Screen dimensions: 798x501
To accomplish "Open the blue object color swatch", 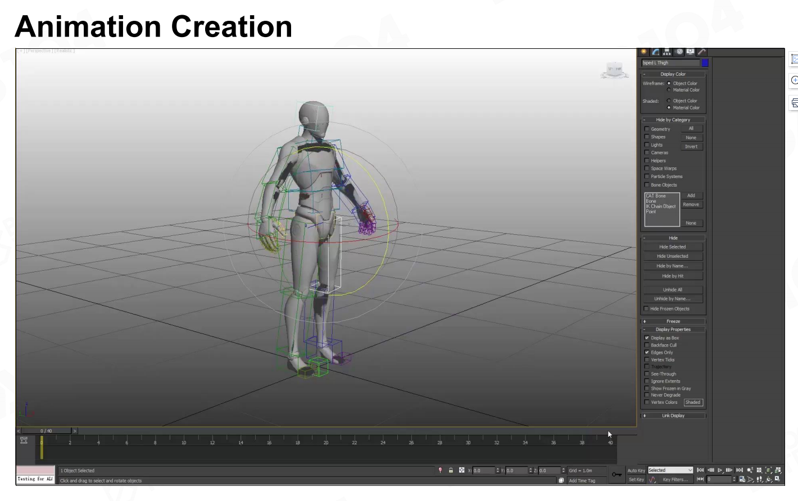I will point(705,63).
